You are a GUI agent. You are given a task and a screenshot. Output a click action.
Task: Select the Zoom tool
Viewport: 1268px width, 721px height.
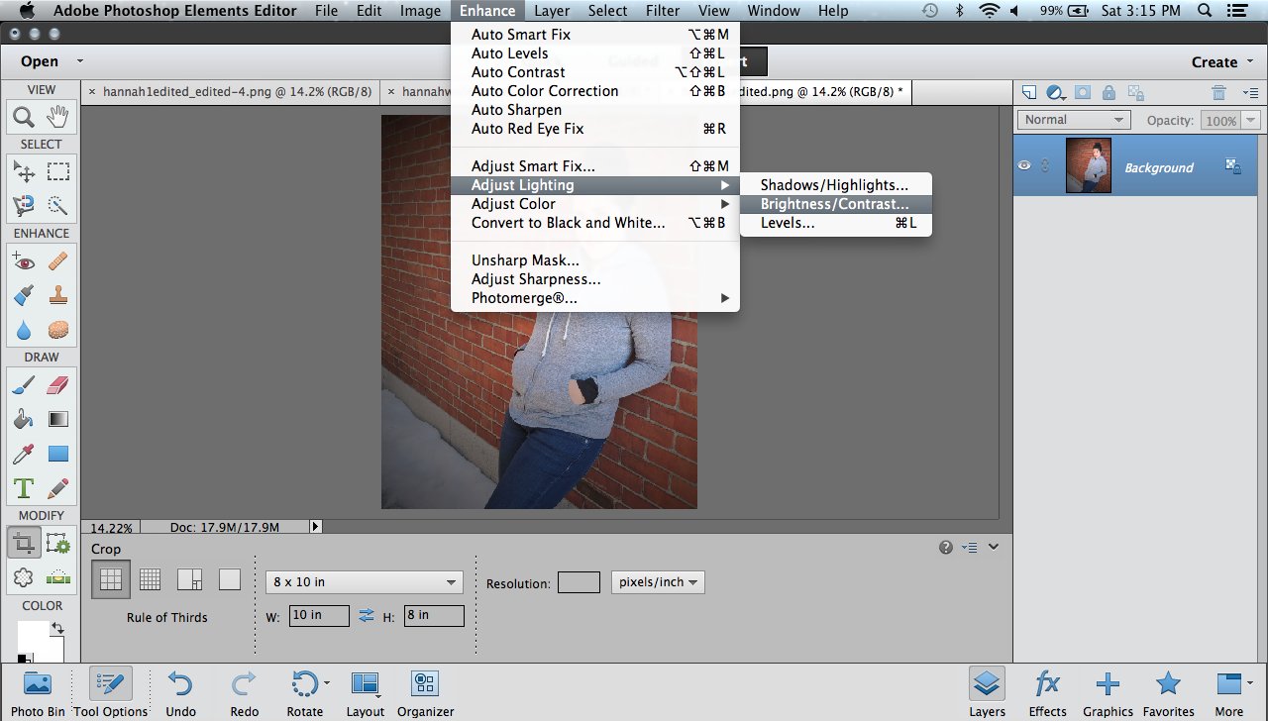click(x=23, y=116)
